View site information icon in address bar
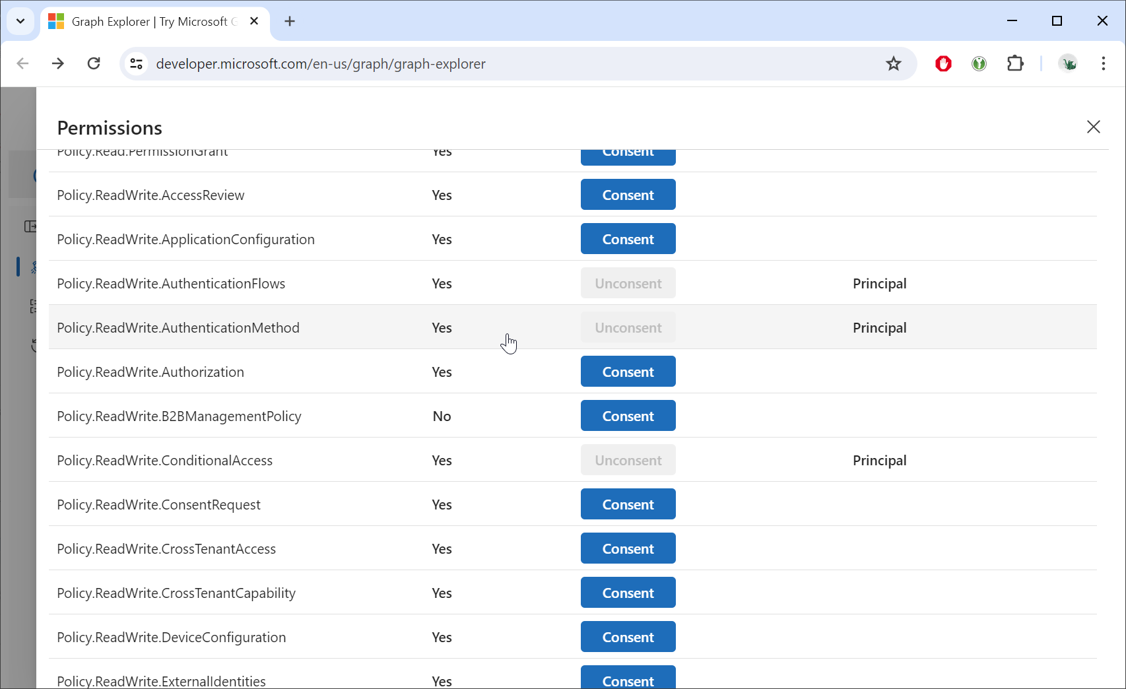1126x689 pixels. point(137,64)
